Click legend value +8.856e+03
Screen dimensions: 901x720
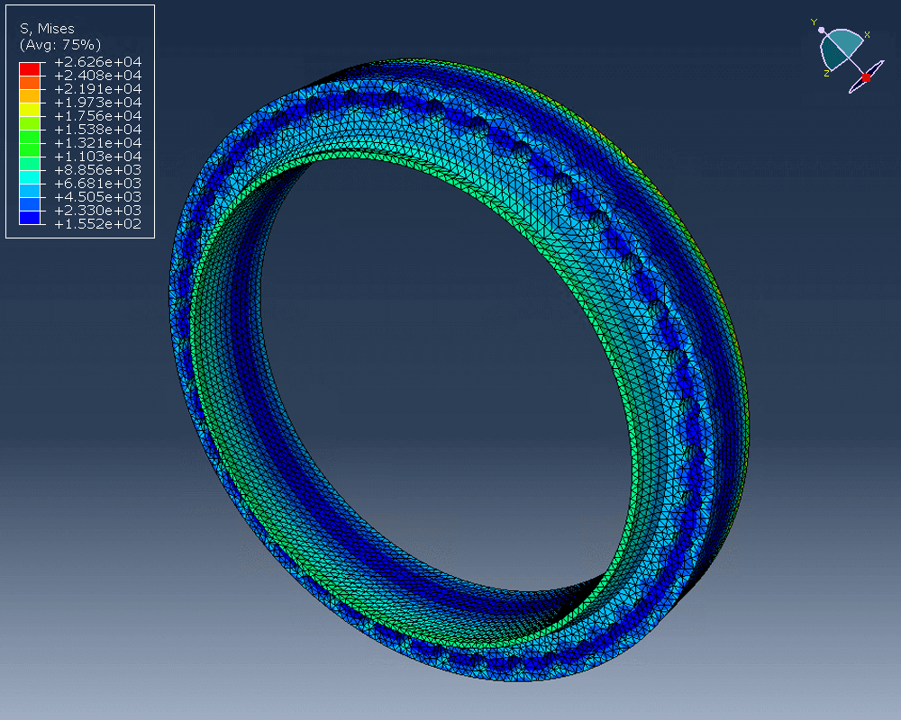point(97,170)
